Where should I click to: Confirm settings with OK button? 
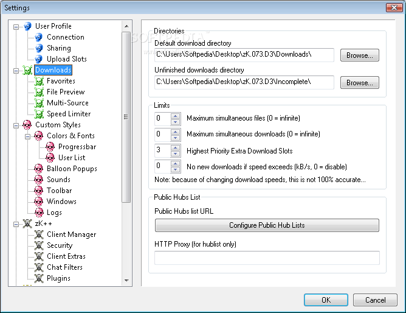pos(326,300)
